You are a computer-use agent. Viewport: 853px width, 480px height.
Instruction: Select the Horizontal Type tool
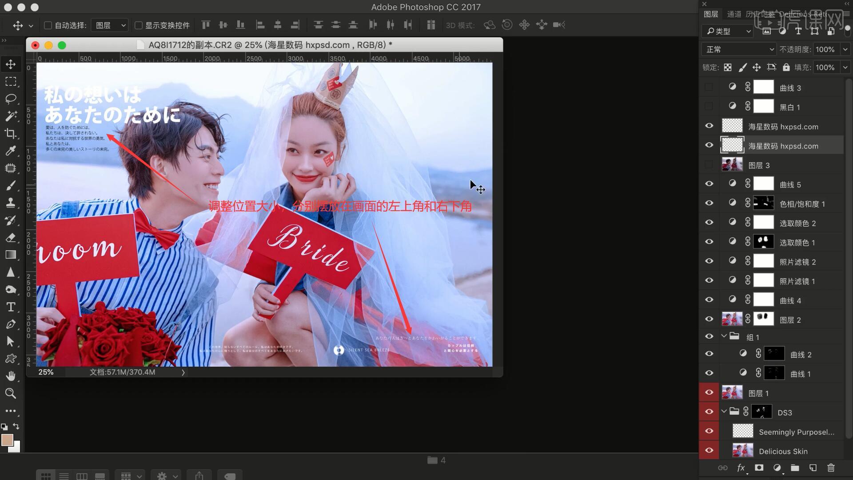click(x=11, y=307)
